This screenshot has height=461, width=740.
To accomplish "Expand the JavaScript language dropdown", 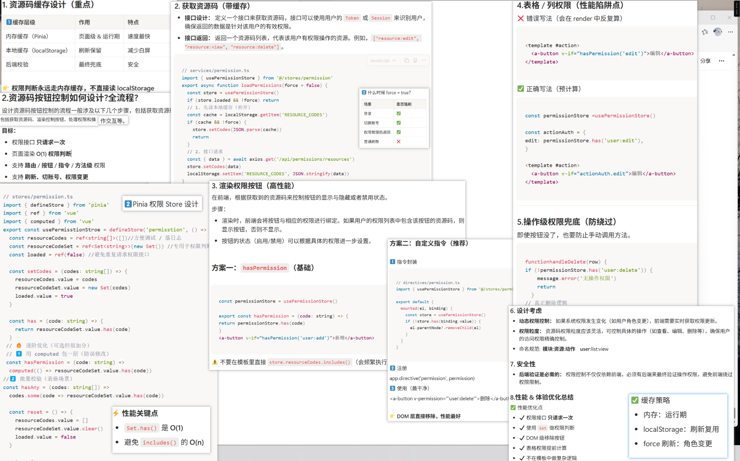I will click(383, 60).
